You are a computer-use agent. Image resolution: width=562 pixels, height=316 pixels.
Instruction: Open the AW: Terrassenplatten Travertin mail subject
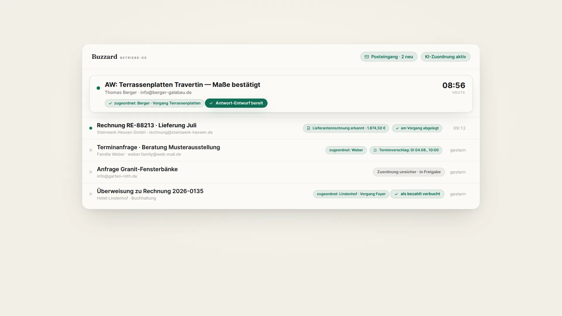click(182, 85)
